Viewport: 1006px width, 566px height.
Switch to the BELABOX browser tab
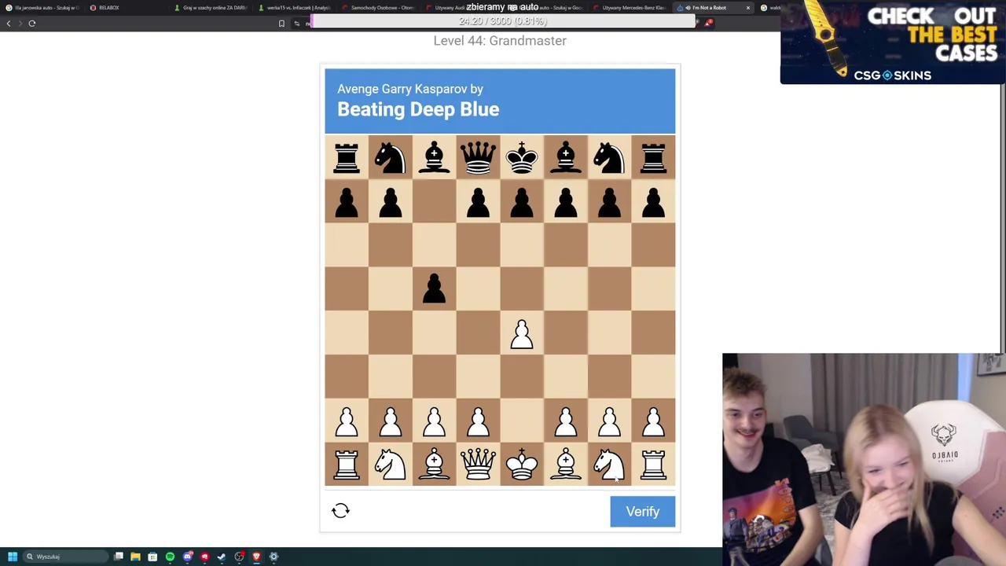coord(126,8)
